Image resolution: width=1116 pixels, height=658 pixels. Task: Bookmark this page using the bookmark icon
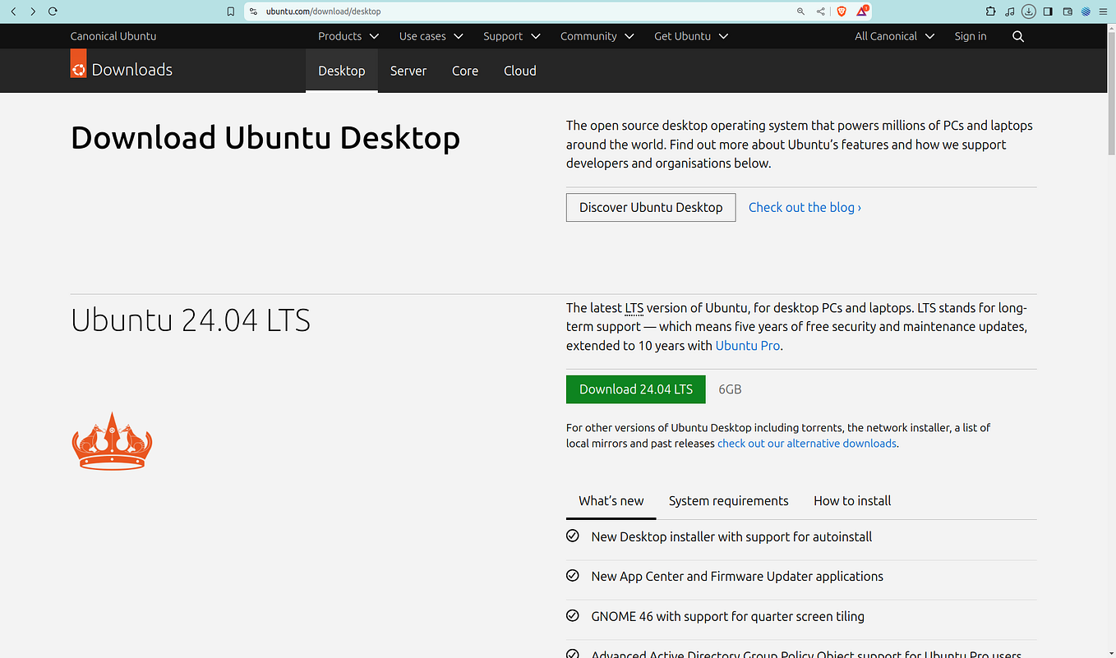click(x=230, y=12)
